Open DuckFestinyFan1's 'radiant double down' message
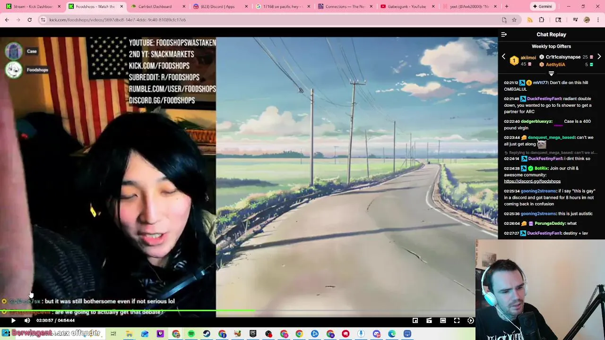Viewport: 605px width, 340px height. pyautogui.click(x=548, y=105)
